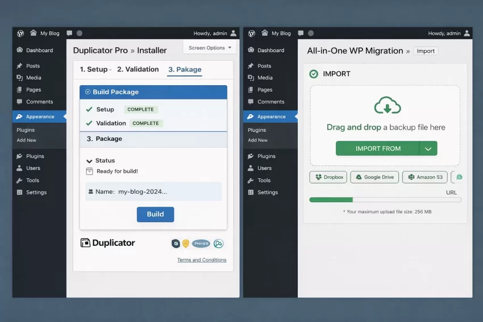Image resolution: width=483 pixels, height=322 pixels.
Task: Click the Setup COMPLETE badge
Action: pyautogui.click(x=141, y=109)
